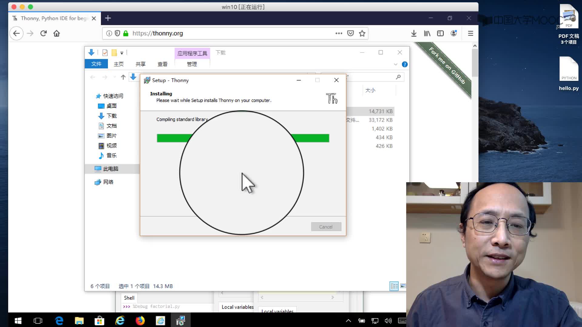Viewport: 582px width, 327px height.
Task: Open Firefox hamburger menu
Action: 470,33
